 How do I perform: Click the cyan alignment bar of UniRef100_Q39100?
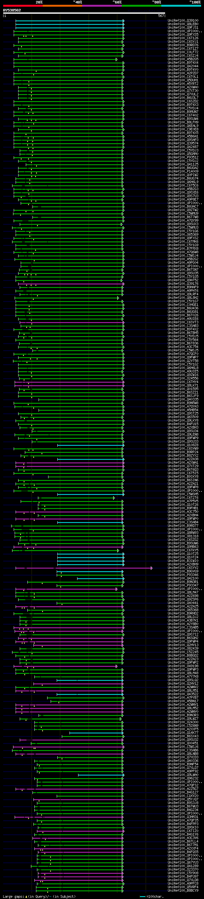point(70,21)
